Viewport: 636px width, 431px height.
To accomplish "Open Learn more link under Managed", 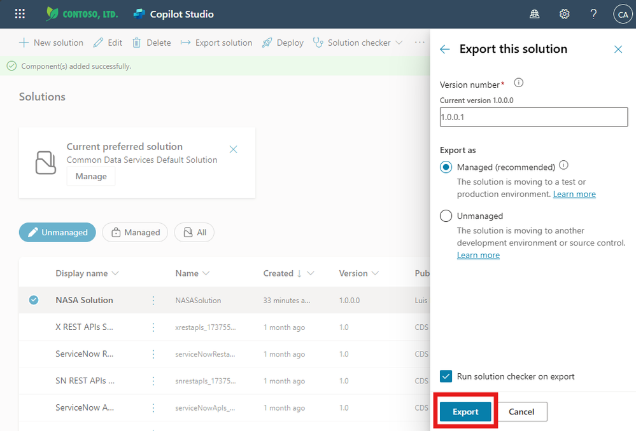I will (574, 194).
